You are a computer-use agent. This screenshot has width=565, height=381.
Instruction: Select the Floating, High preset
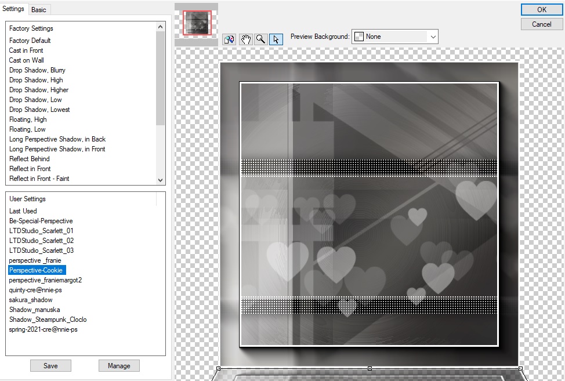pyautogui.click(x=28, y=119)
